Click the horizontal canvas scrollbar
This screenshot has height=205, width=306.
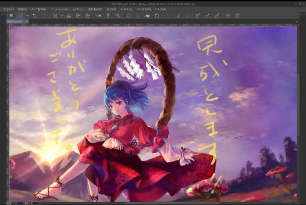[172, 203]
